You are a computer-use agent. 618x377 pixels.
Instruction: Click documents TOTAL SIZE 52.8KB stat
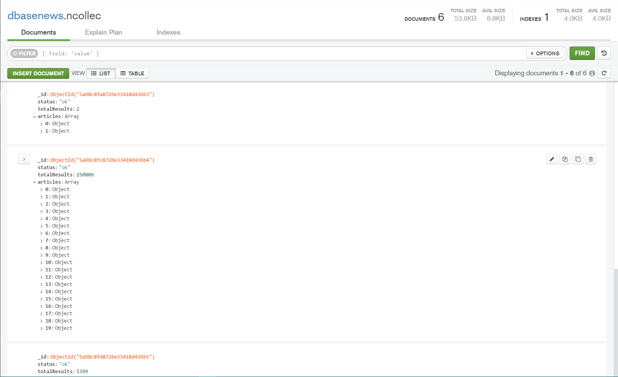click(463, 15)
